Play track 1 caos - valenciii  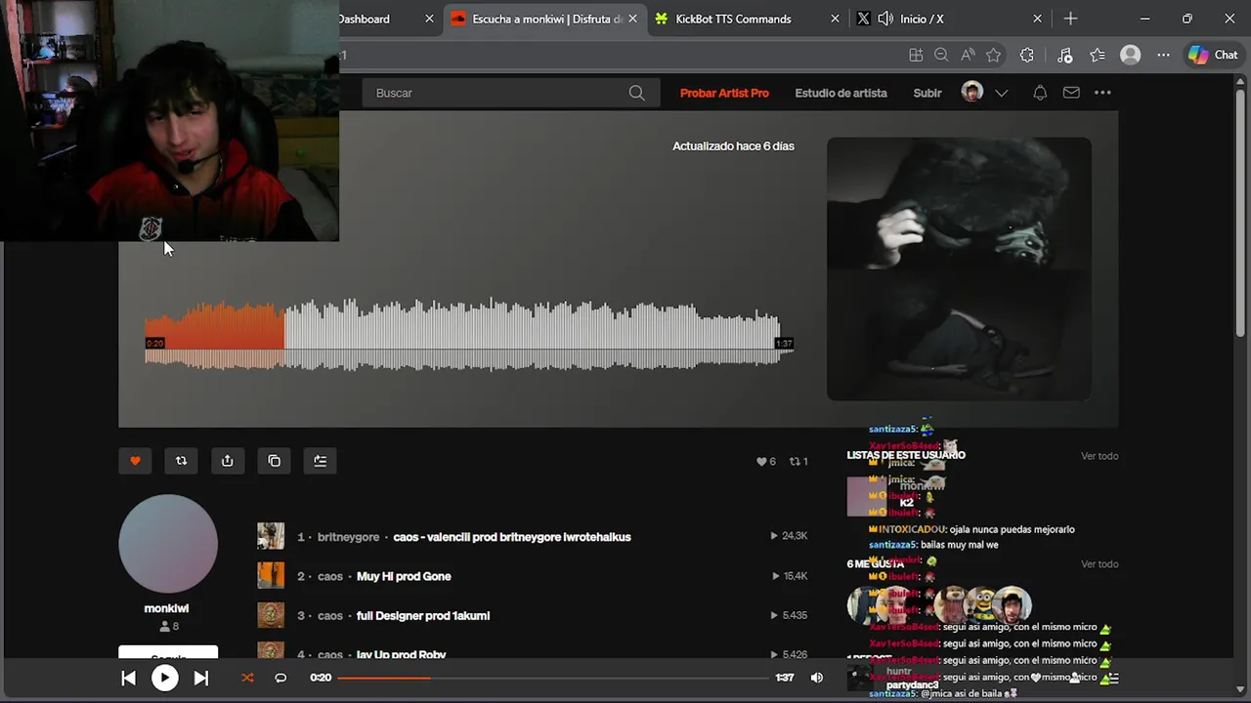[512, 537]
